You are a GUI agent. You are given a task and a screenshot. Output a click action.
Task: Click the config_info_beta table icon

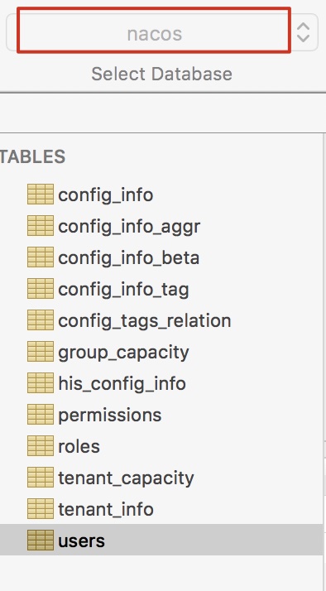point(41,257)
